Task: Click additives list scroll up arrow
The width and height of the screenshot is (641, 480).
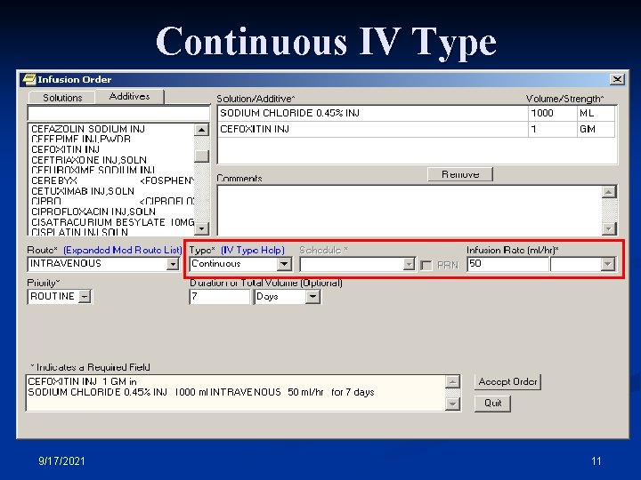Action: click(201, 130)
